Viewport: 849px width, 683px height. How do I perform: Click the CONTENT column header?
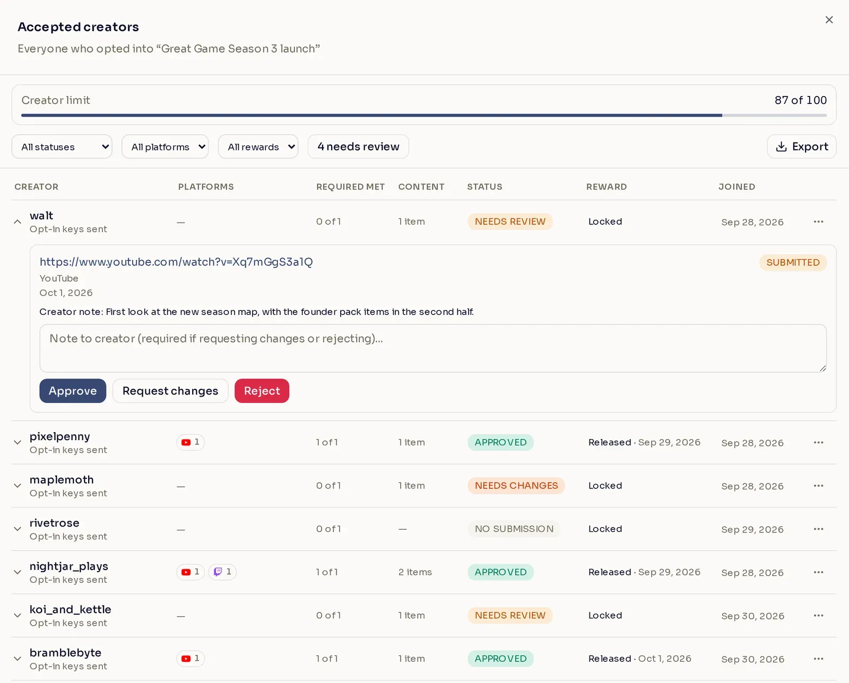(x=421, y=187)
